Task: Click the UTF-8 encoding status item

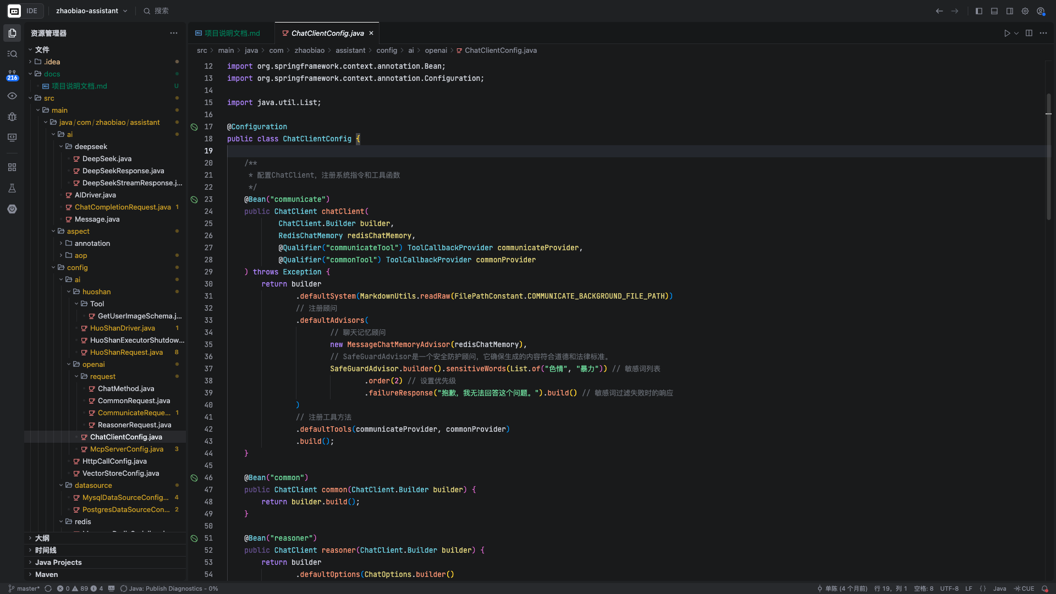Action: tap(949, 588)
